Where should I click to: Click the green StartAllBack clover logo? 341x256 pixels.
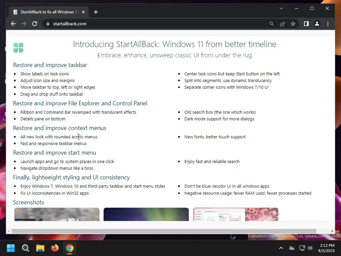18,48
